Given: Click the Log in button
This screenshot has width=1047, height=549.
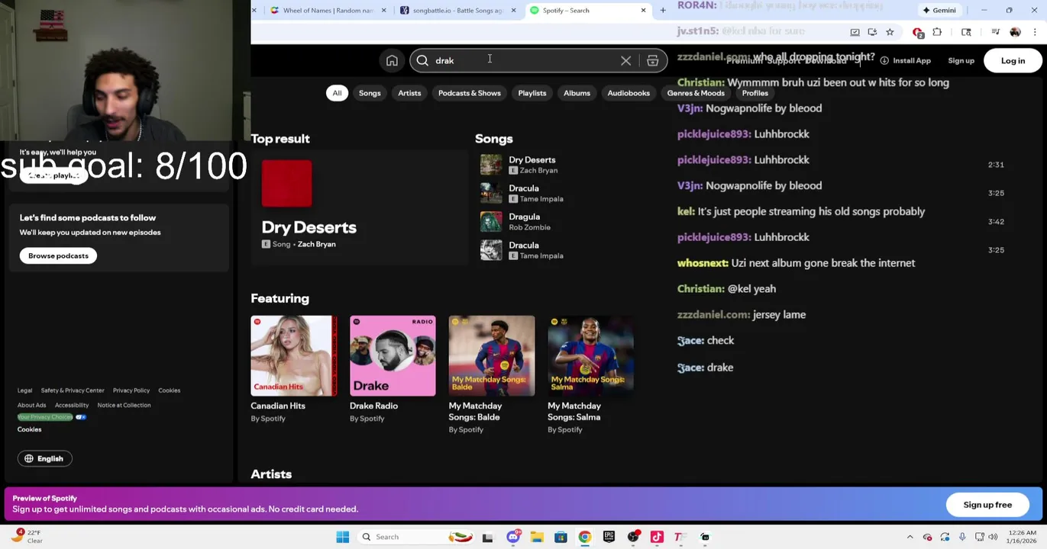Looking at the screenshot, I should (x=1013, y=61).
